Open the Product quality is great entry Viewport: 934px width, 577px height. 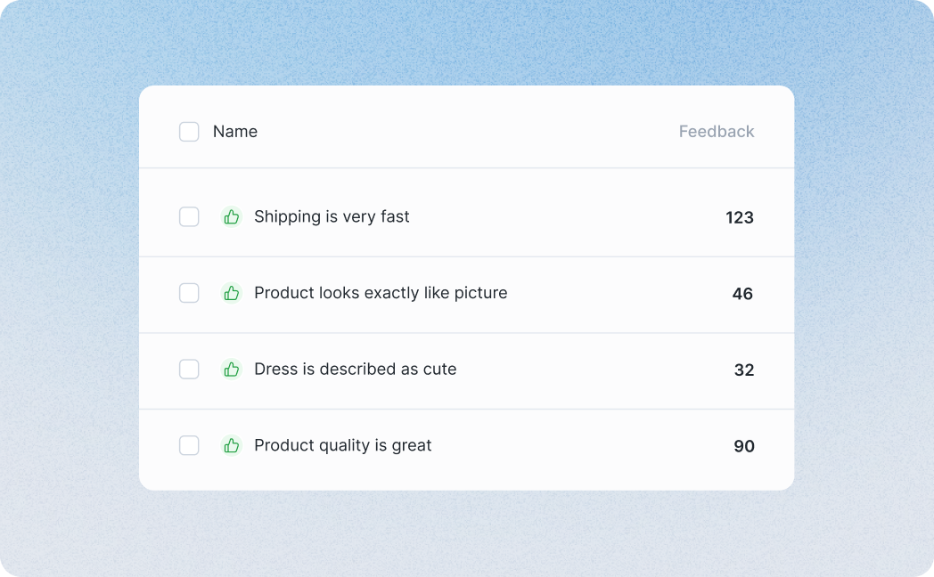[342, 445]
